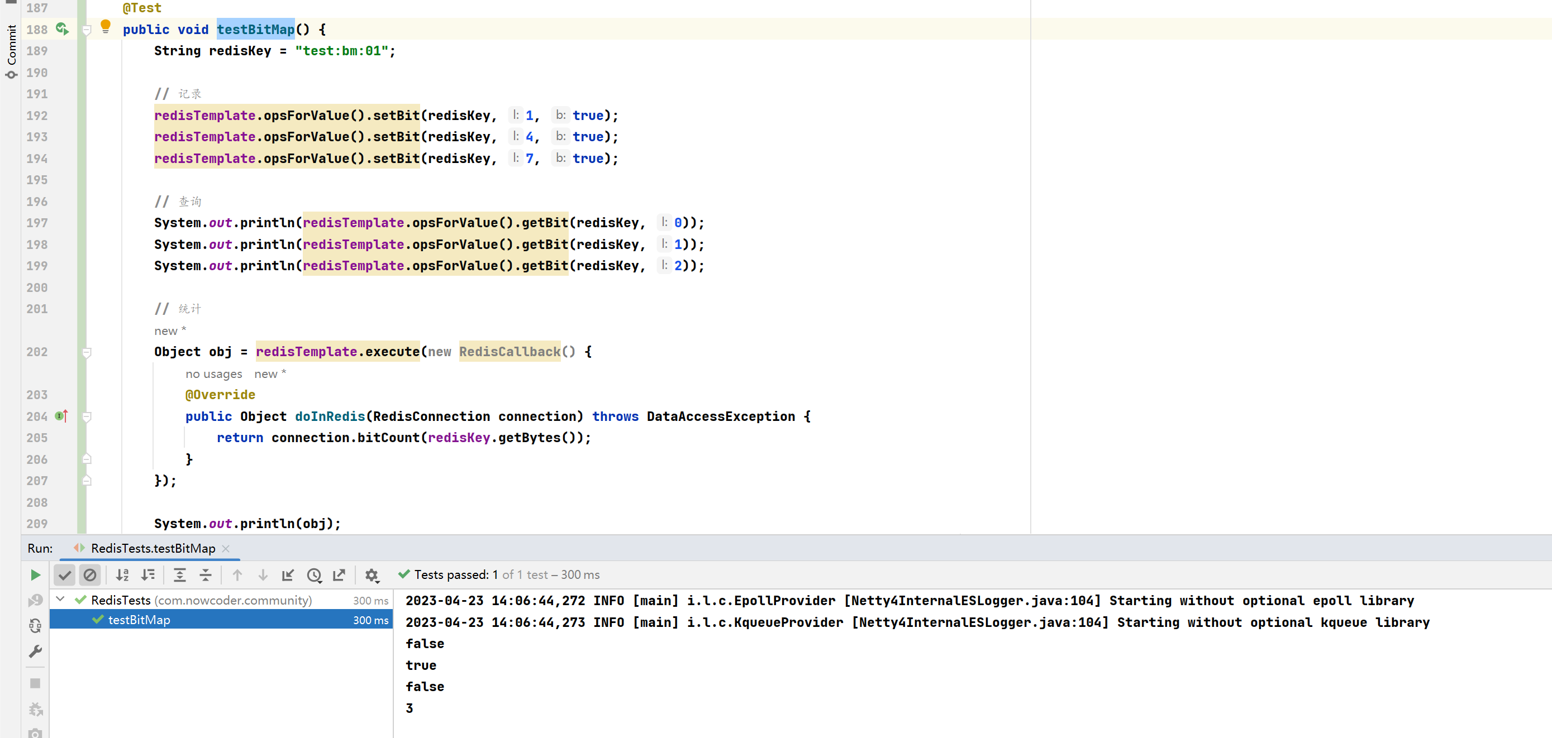Screen dimensions: 1552x738
Task: Click Import Tests from File icon
Action: coord(288,575)
